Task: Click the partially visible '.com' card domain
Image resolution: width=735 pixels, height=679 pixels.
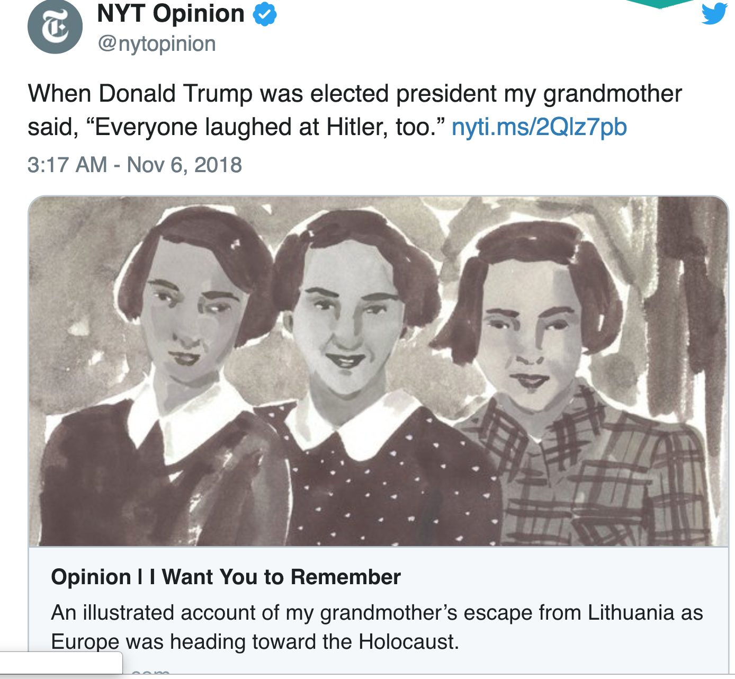Action: [x=151, y=672]
